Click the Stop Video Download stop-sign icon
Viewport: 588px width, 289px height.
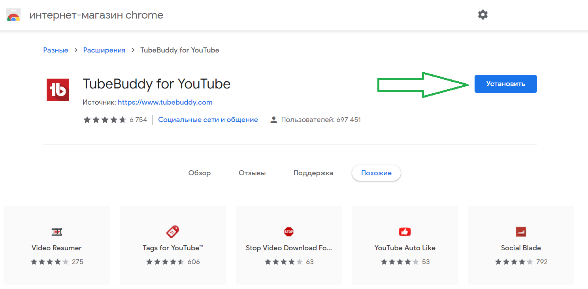(289, 232)
